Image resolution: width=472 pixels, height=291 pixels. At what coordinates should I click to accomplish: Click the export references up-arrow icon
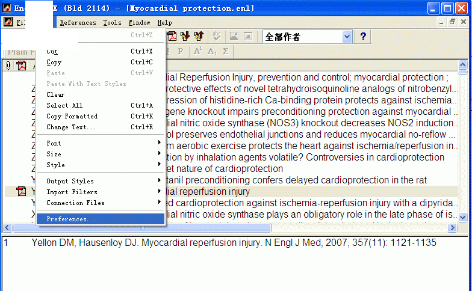click(x=199, y=36)
